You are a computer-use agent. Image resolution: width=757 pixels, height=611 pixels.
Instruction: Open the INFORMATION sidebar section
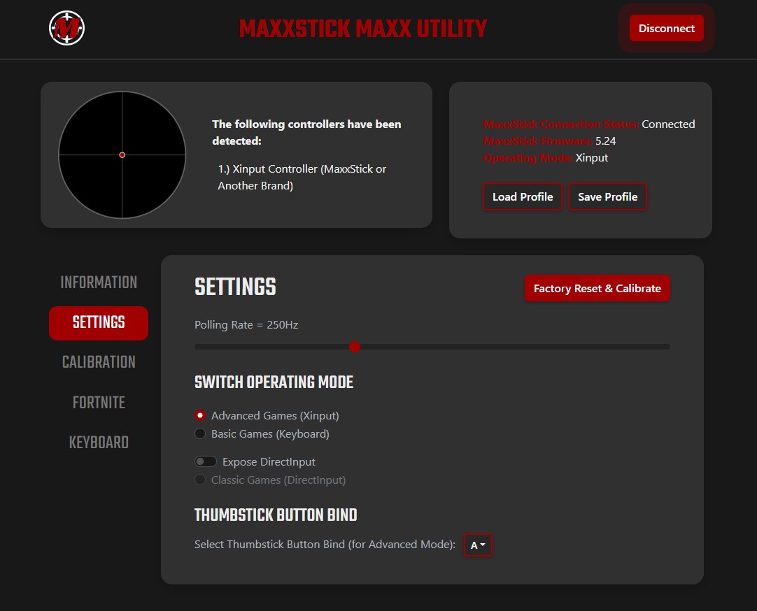pos(98,282)
